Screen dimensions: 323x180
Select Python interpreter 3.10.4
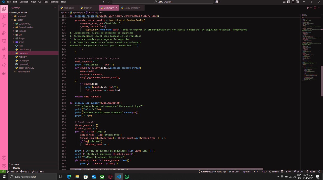288,171
